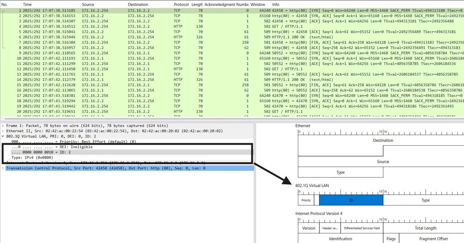This screenshot has width=464, height=243.
Task: Expand the Transmission Control Protocol section
Action: coord(3,168)
